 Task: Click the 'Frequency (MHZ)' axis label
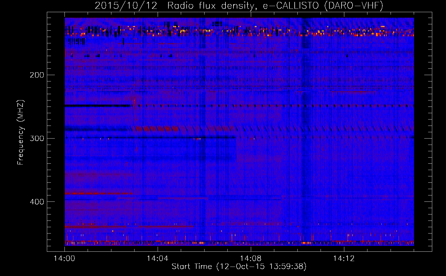(x=21, y=132)
